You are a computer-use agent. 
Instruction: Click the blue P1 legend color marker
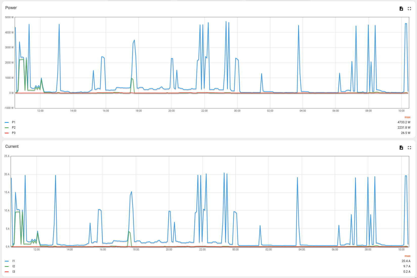pos(7,122)
